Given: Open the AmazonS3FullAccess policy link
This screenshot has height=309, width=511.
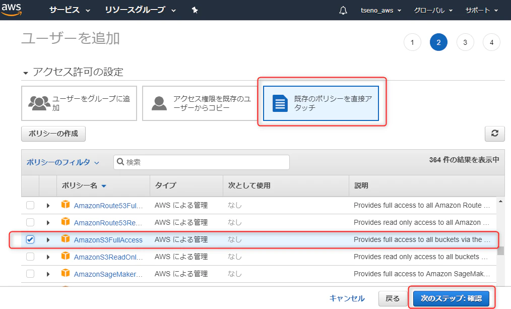Looking at the screenshot, I should point(108,240).
